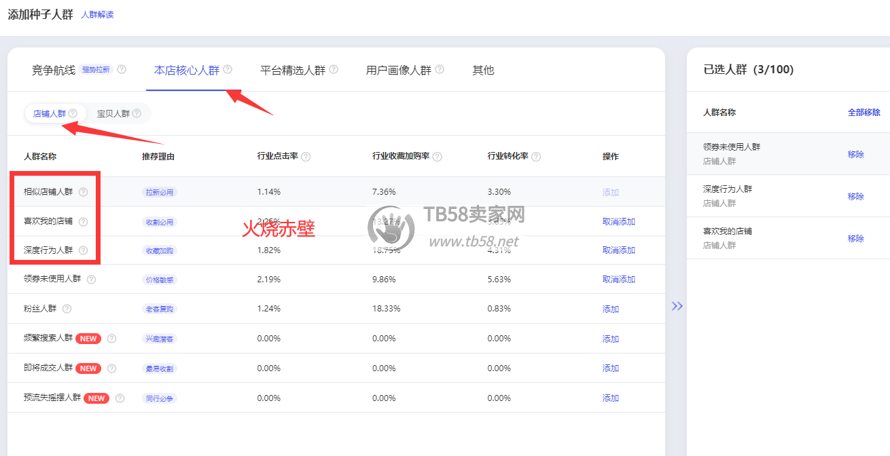Screen dimensions: 890x456
Task: Click the 5.63% conversion rate value
Action: 499,280
